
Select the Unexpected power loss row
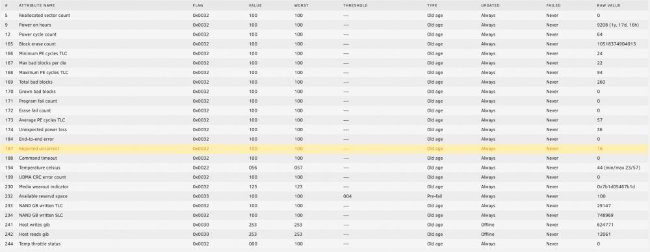[325, 129]
